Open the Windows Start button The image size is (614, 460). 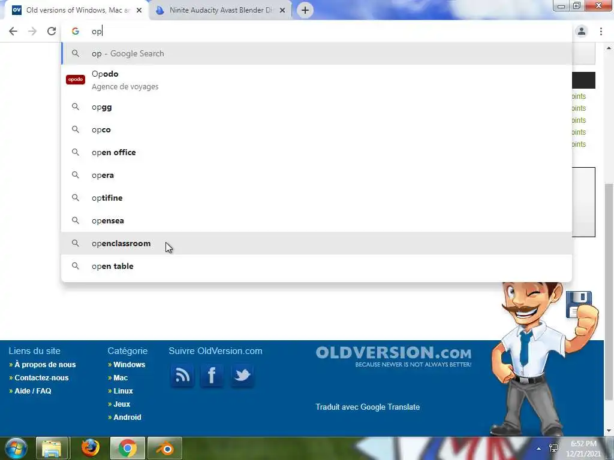pos(16,448)
